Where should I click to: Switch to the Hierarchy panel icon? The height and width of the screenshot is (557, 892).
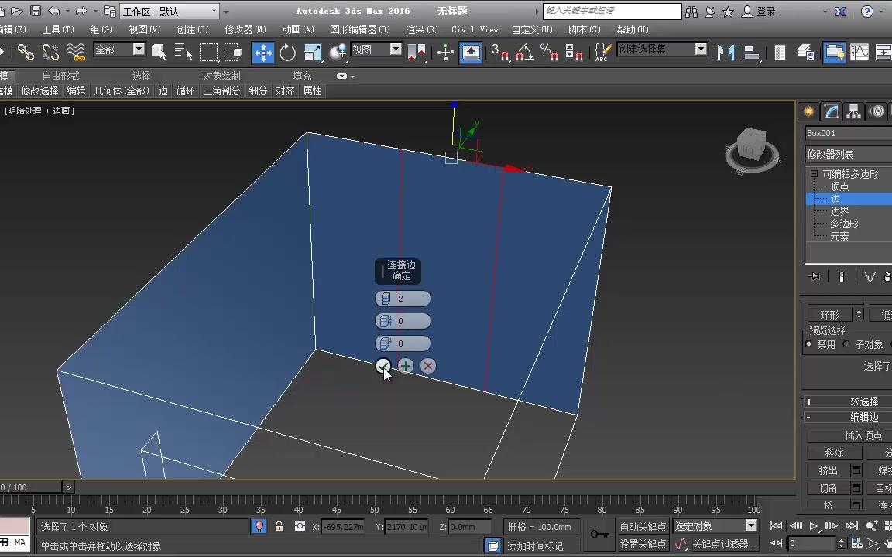[x=853, y=111]
